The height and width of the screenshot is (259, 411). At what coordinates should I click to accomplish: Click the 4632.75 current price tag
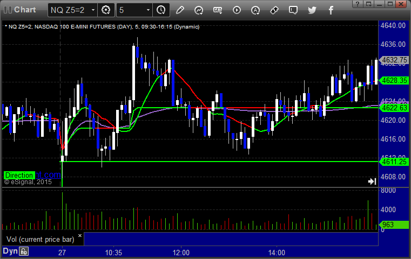(x=394, y=60)
